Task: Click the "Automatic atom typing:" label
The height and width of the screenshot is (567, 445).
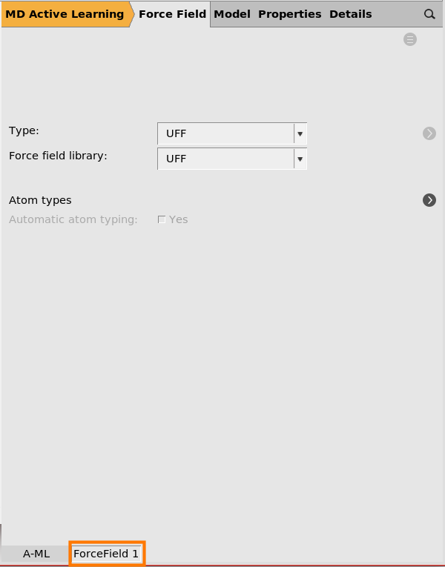Action: (73, 219)
